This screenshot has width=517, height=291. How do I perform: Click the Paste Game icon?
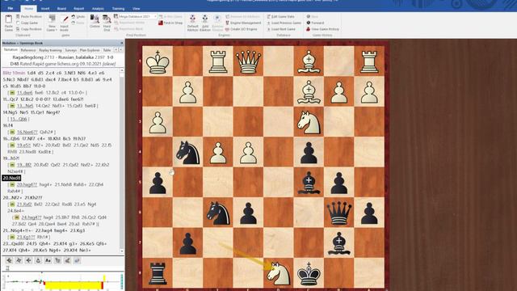(x=9, y=23)
